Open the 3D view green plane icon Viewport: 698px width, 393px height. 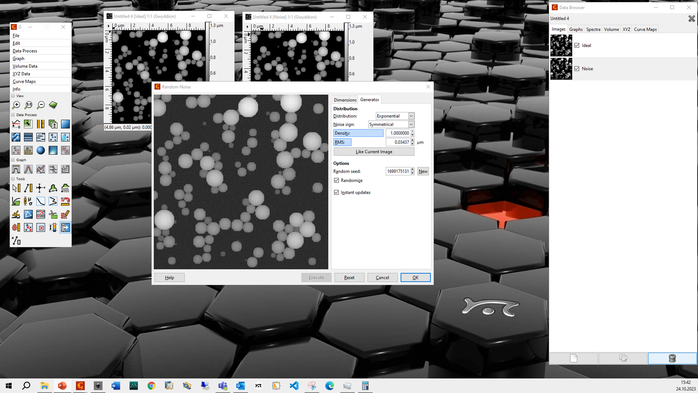coord(53,105)
